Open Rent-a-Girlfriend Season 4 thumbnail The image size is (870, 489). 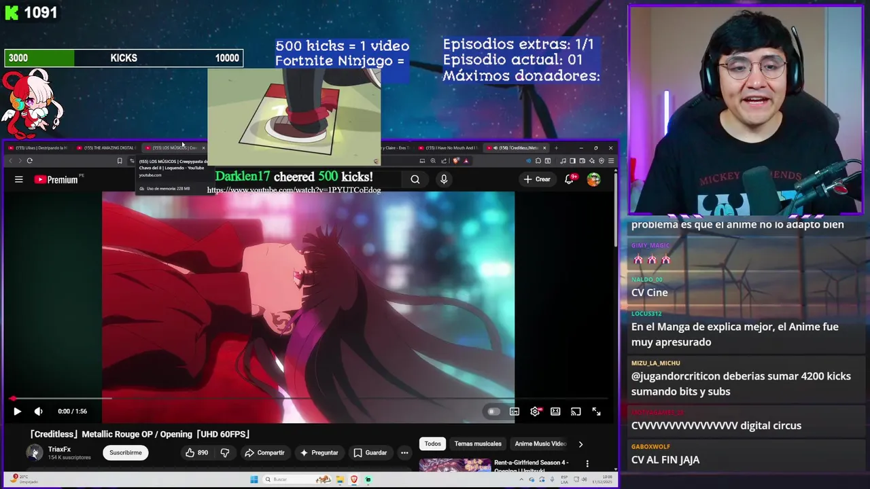pyautogui.click(x=455, y=465)
